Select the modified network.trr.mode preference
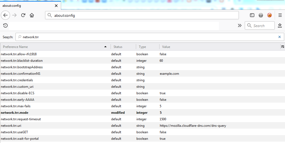Screen dimensions: 285x143 click(x=142, y=113)
